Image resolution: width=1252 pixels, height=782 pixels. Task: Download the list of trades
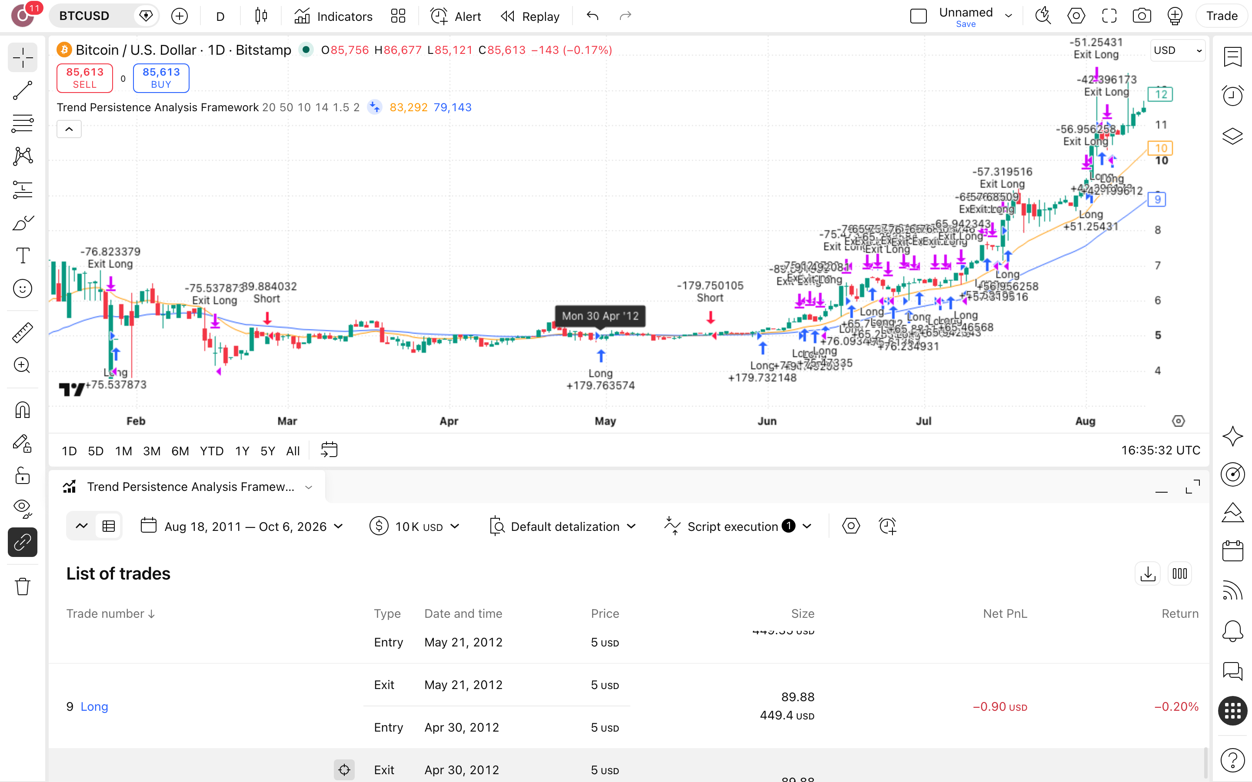(1148, 573)
